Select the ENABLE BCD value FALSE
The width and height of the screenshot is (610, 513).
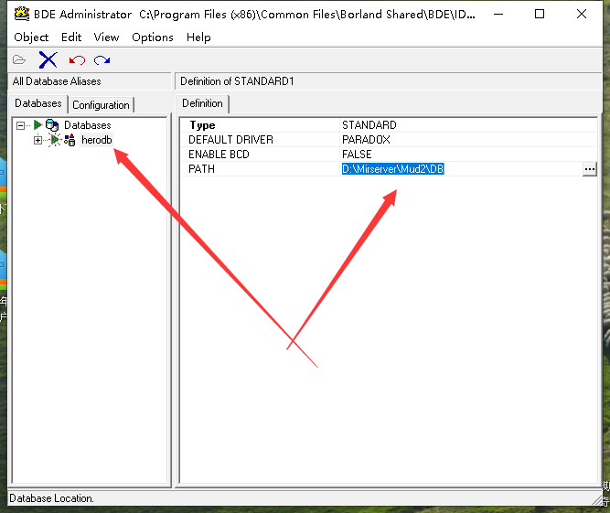(x=357, y=155)
